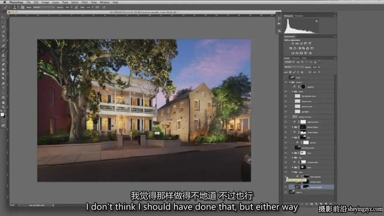The width and height of the screenshot is (384, 216).
Task: Select the Spot Healing Brush tool
Action: point(4,46)
